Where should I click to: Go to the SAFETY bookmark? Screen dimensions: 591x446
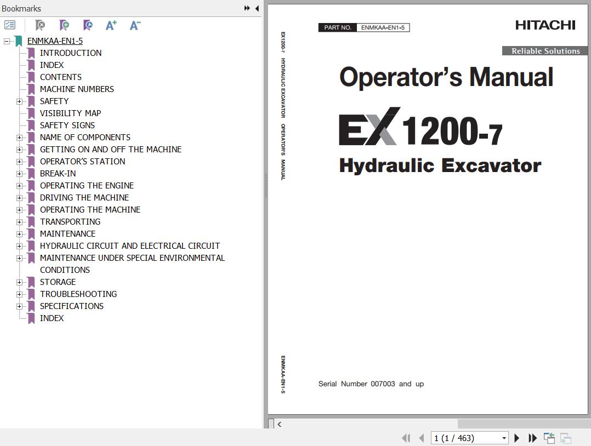(x=54, y=101)
